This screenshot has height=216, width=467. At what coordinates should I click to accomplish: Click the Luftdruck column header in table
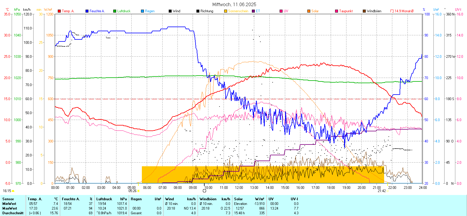coord(104,199)
